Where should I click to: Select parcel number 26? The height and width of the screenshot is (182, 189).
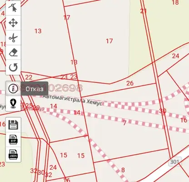(x=130, y=83)
